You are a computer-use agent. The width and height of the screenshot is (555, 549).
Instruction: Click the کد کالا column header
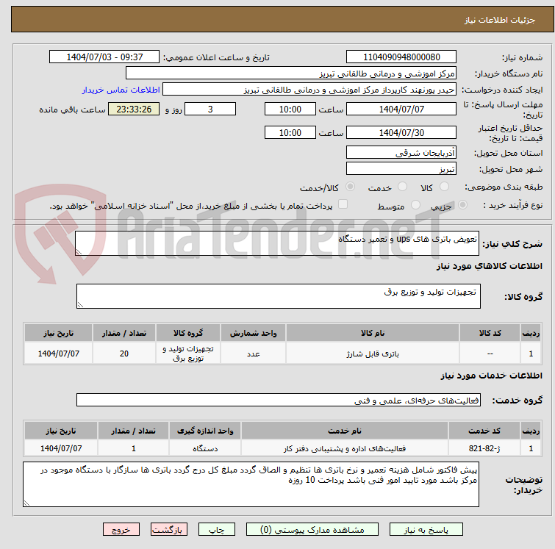point(490,333)
